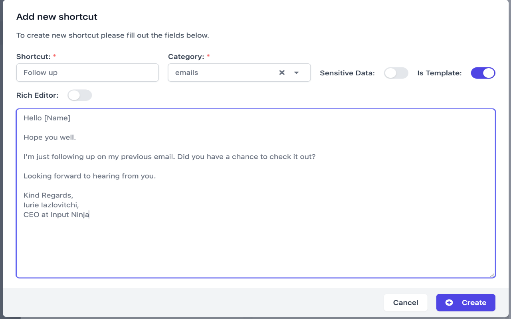Expand the Category dropdown arrow
This screenshot has height=319, width=511.
pos(297,73)
